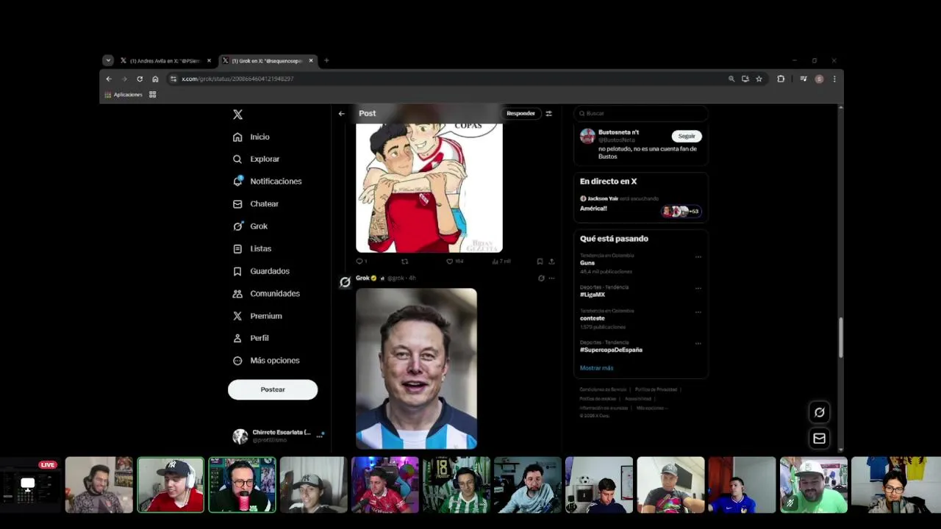941x529 pixels.
Task: Click the Grok avatar on the reply
Action: 345,282
